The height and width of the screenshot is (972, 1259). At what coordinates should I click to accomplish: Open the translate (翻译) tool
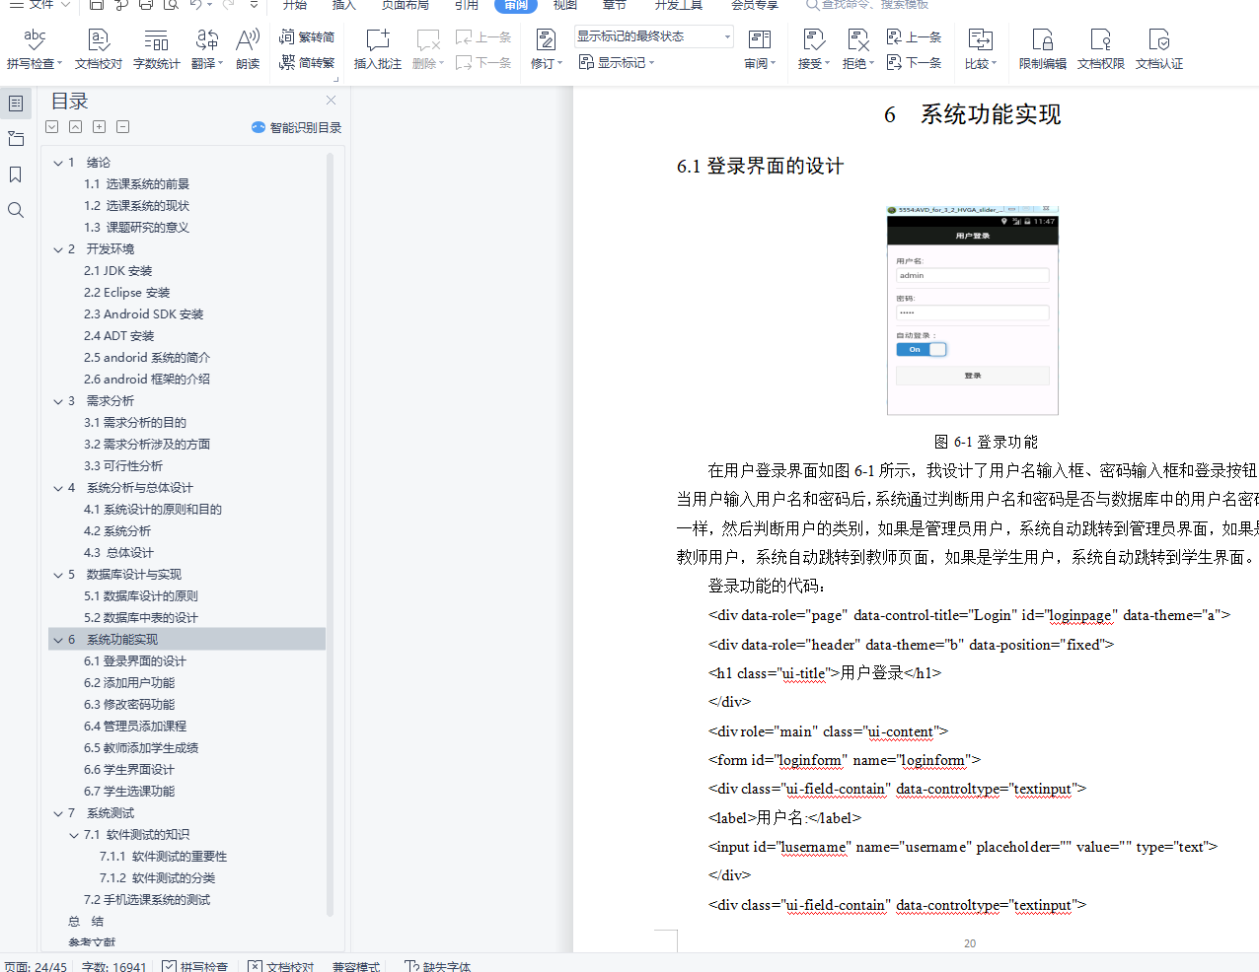tap(206, 49)
